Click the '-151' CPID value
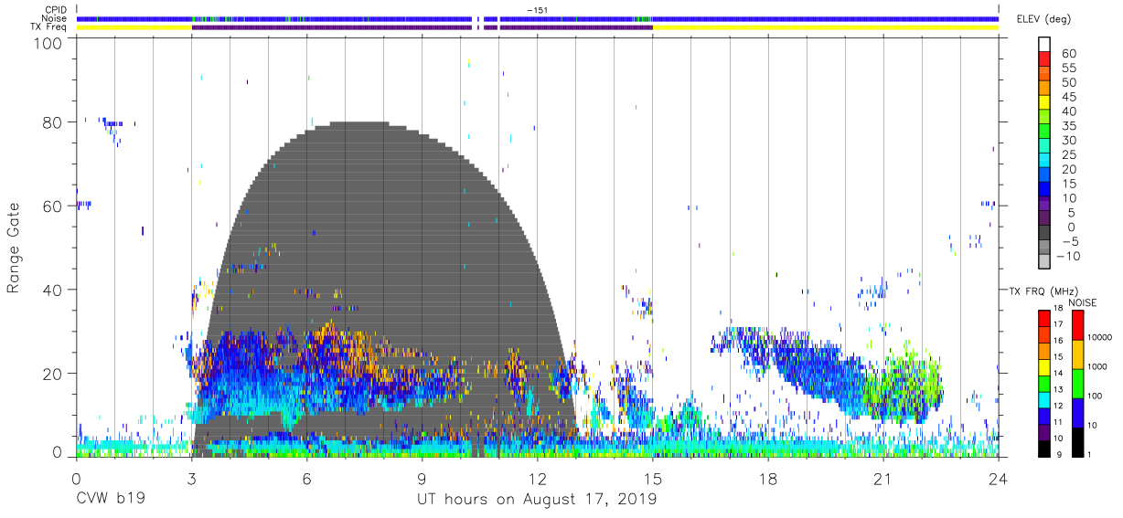The height and width of the screenshot is (518, 1123). point(537,9)
